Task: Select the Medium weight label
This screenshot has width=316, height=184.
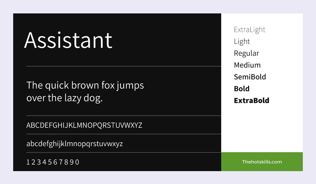Action: pos(247,65)
